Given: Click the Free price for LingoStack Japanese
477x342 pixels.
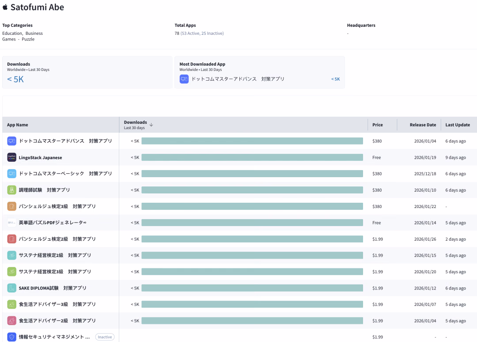Looking at the screenshot, I should point(377,157).
